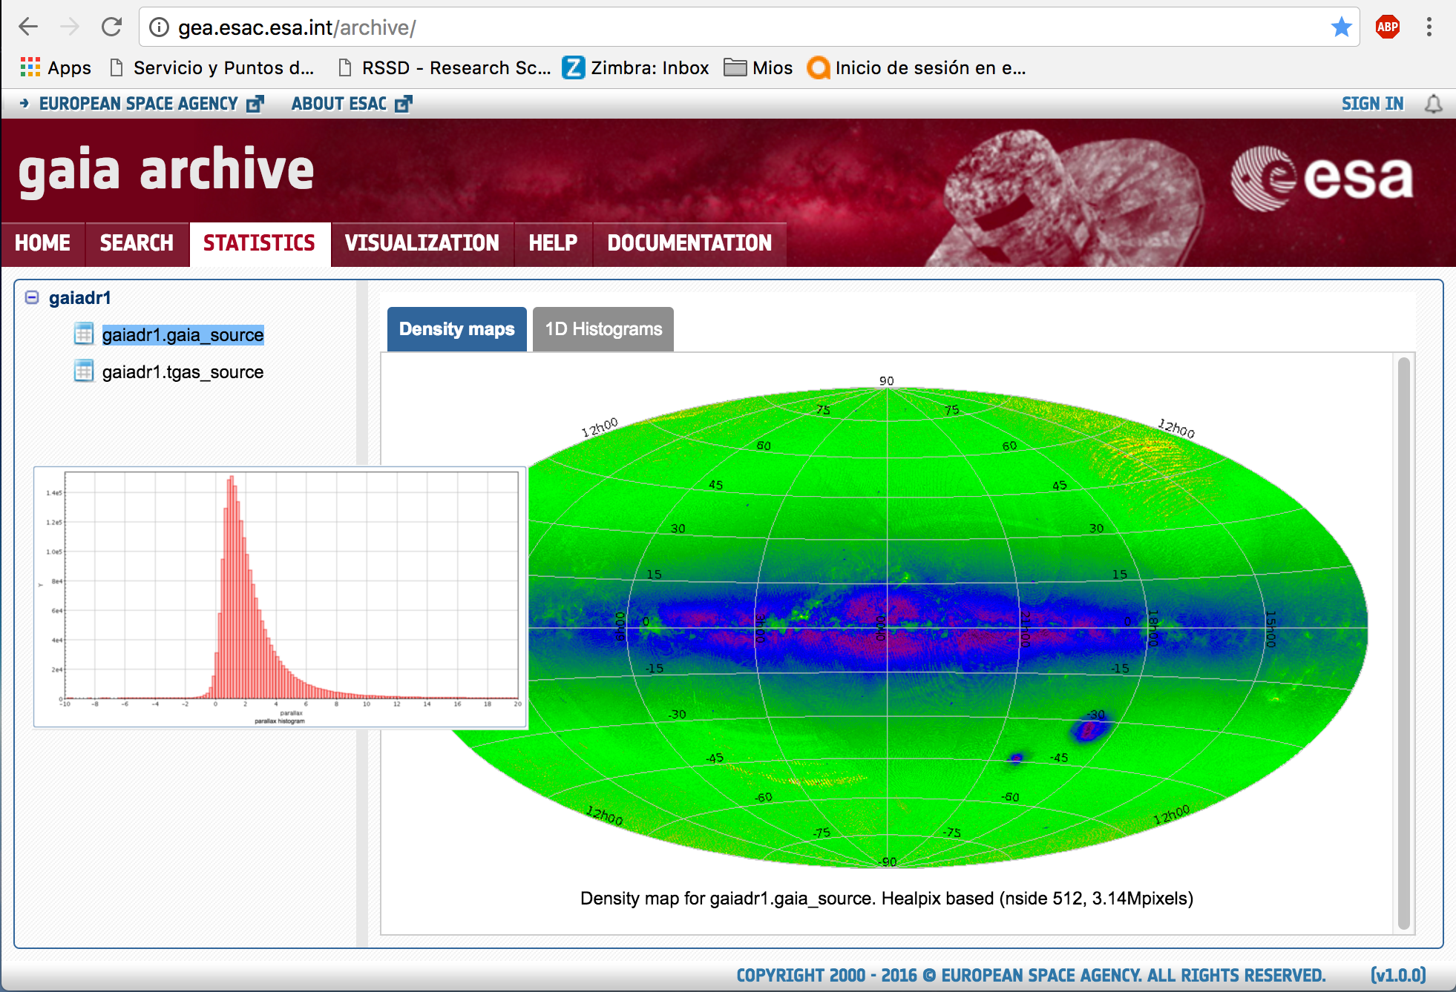1456x992 pixels.
Task: Open the Chrome three-dot menu
Action: pyautogui.click(x=1429, y=27)
